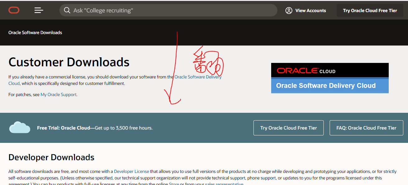This screenshot has height=185, width=408.
Task: Open the hamburger navigation menu
Action: click(x=39, y=10)
